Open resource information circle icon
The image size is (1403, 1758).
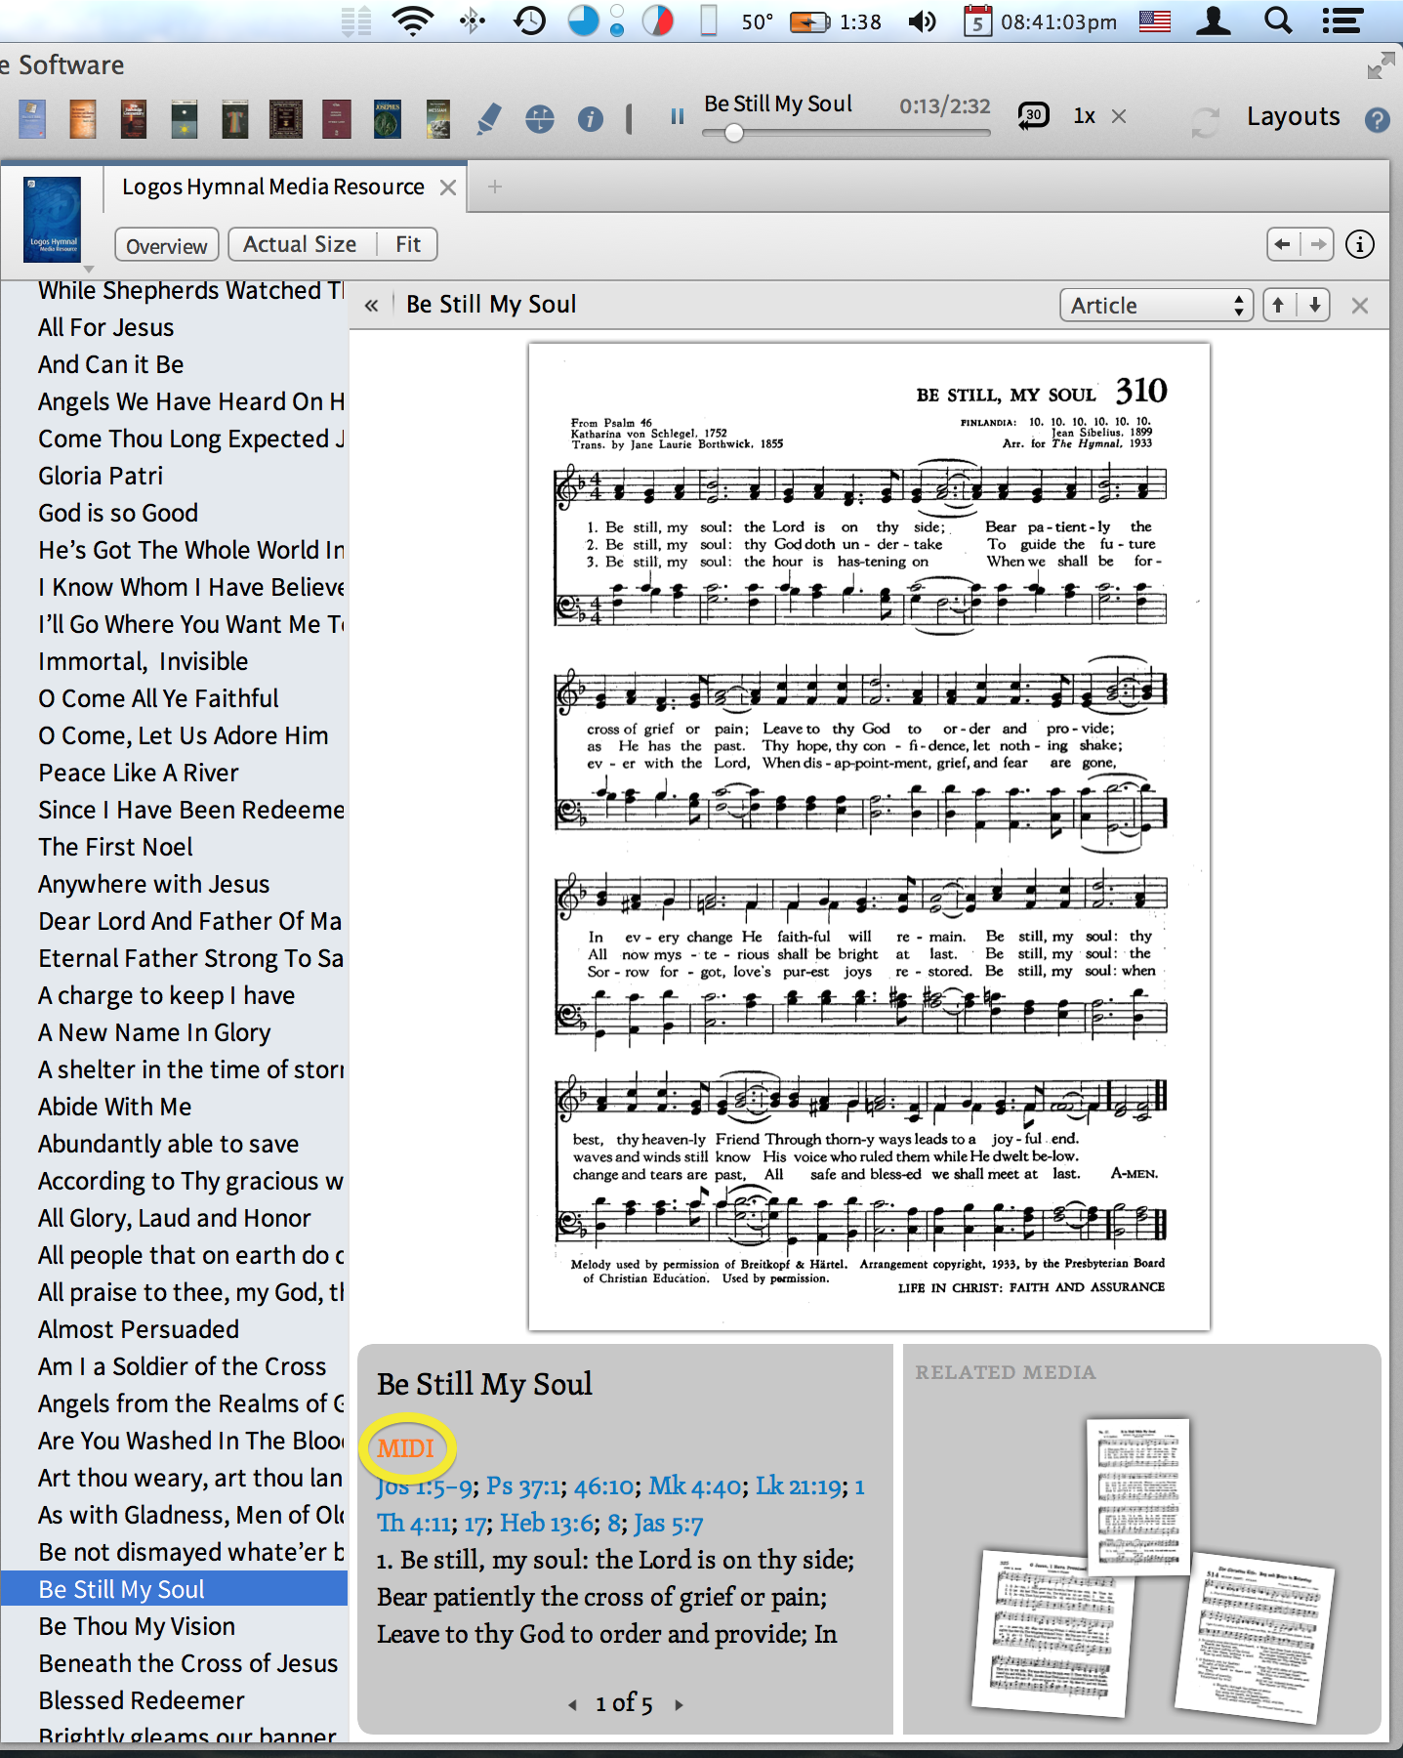pyautogui.click(x=1359, y=244)
